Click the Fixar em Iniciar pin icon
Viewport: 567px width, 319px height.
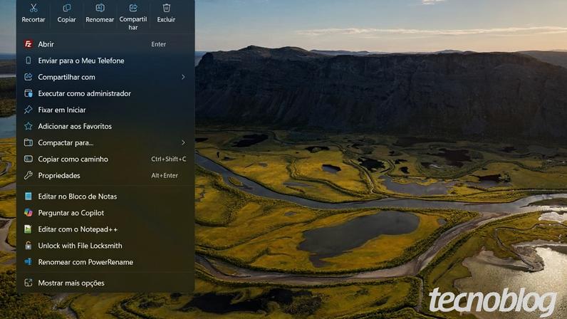28,110
